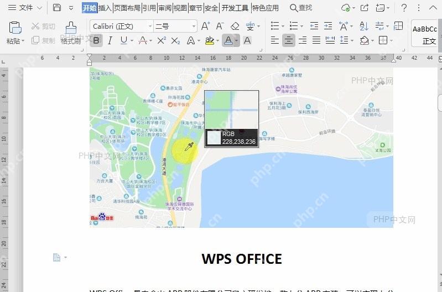Click the A-Z sort icon
442x292 pixels.
tap(364, 26)
